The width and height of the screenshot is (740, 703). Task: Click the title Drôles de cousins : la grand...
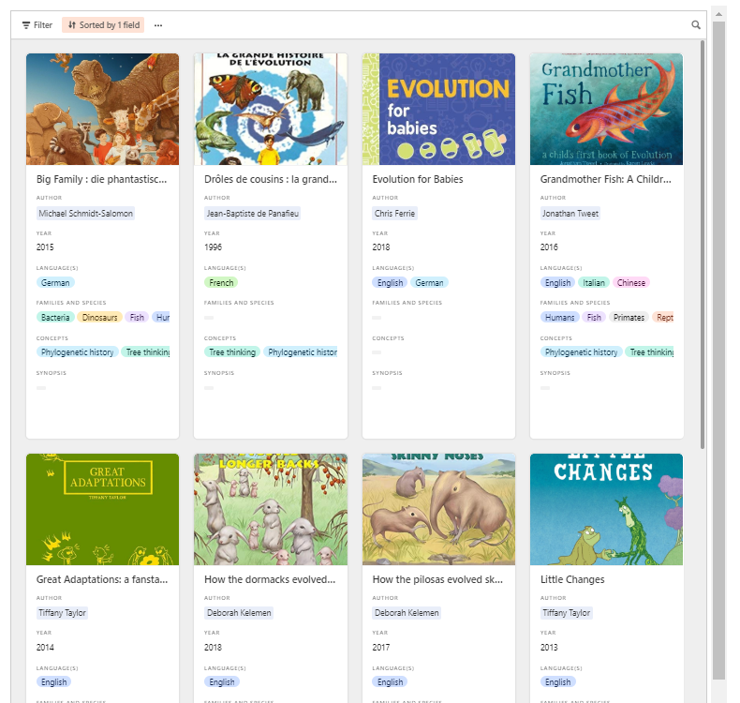click(x=271, y=179)
